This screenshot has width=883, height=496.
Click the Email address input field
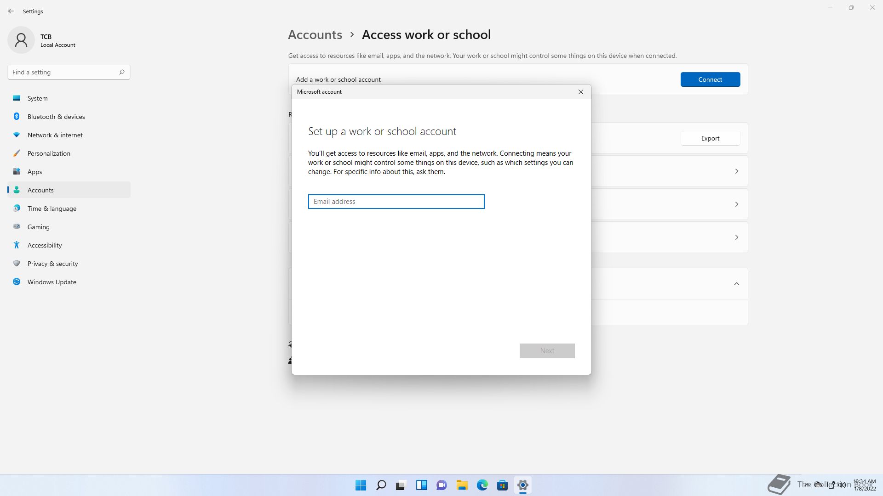[396, 202]
